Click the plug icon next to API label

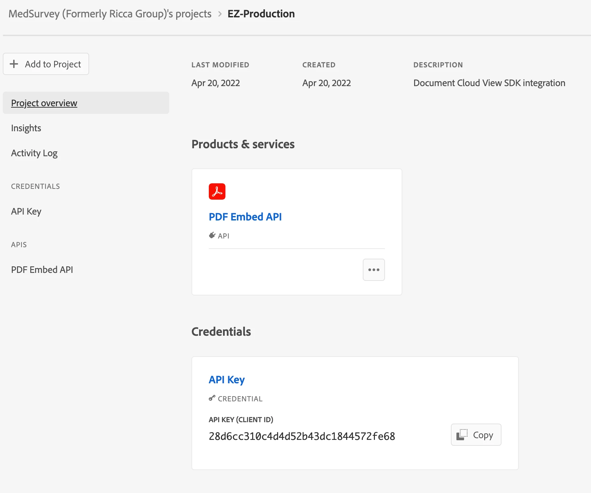coord(212,235)
